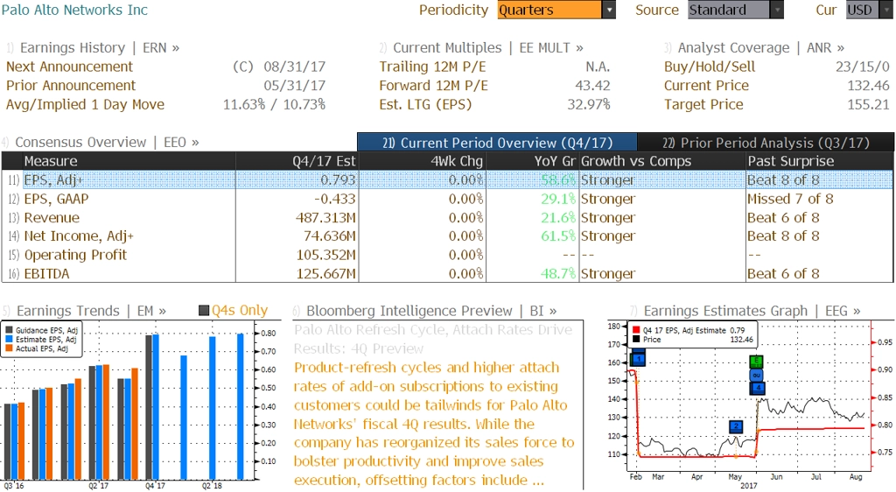Click the blue event marker labeled 2

[736, 426]
